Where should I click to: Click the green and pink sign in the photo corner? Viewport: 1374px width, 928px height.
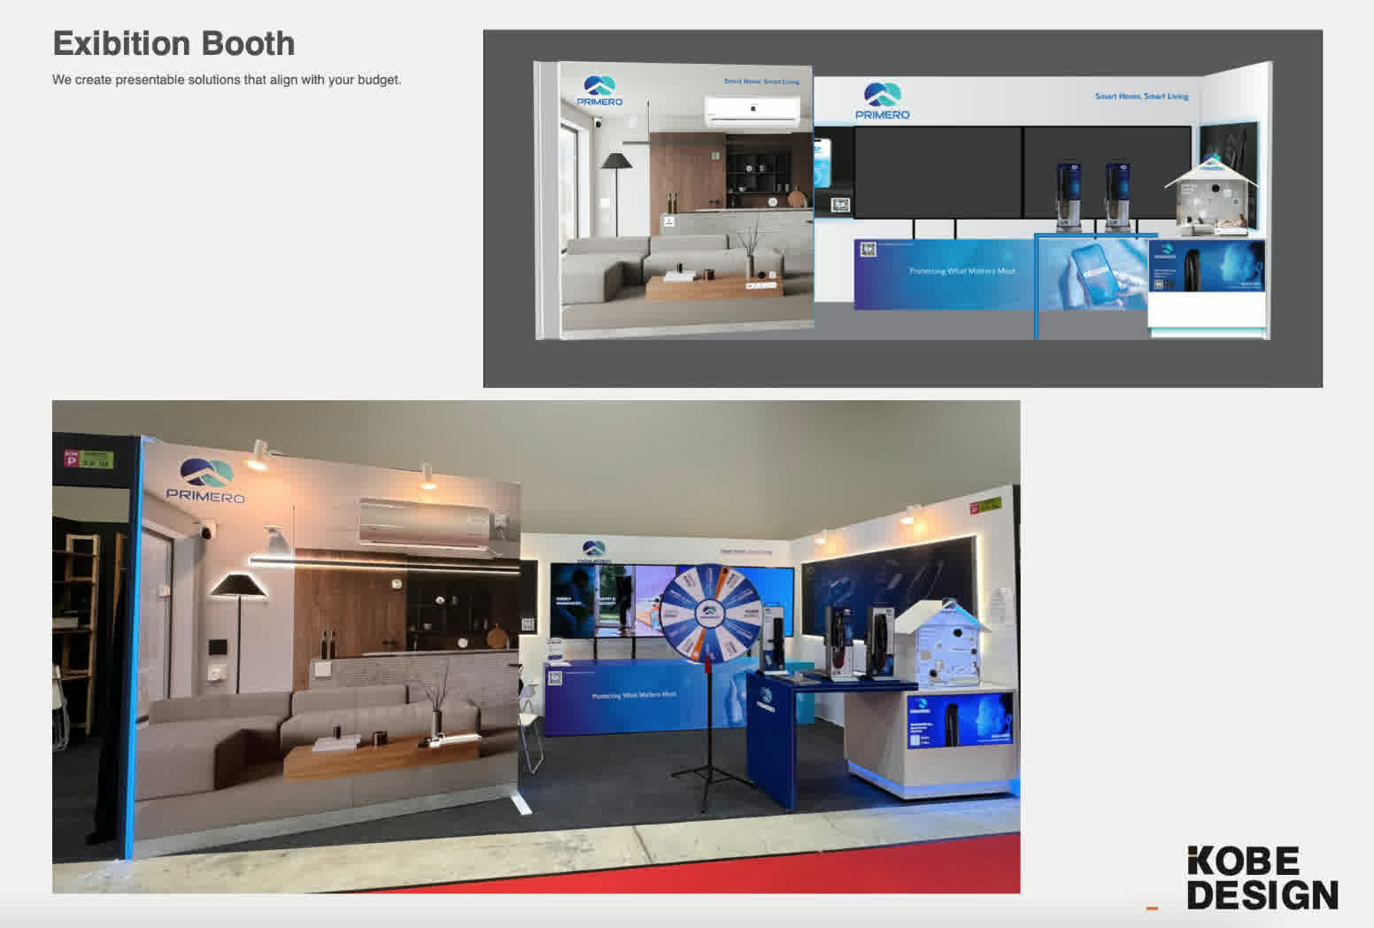[89, 459]
